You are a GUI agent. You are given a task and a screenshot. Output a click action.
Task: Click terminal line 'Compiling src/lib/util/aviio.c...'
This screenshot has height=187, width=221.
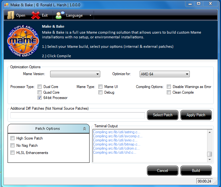coord(115,140)
